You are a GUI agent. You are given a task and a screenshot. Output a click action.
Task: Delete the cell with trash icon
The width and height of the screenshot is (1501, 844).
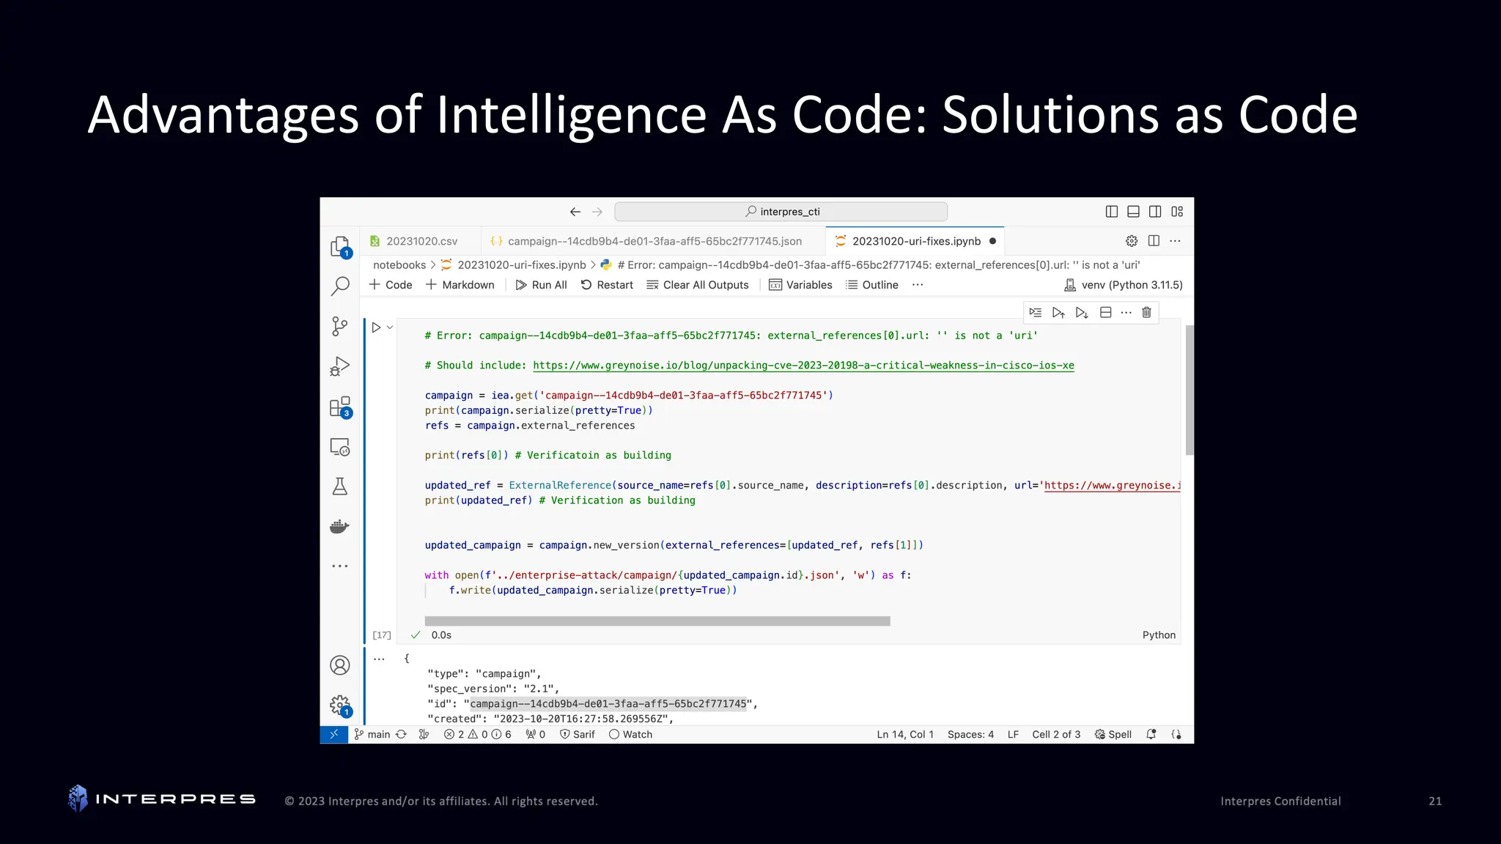click(1147, 313)
